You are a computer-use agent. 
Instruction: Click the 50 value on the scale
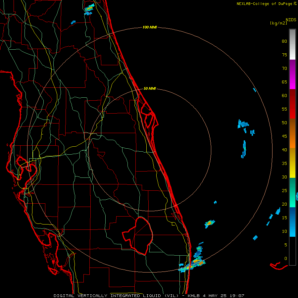click(284, 123)
